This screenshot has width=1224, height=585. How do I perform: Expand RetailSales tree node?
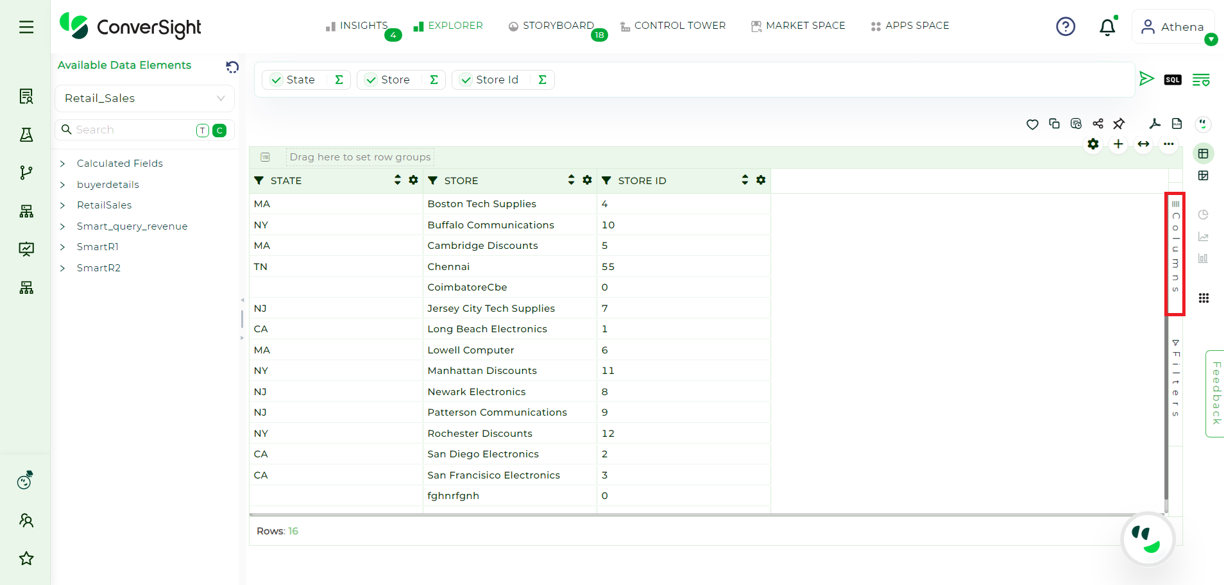click(x=62, y=205)
